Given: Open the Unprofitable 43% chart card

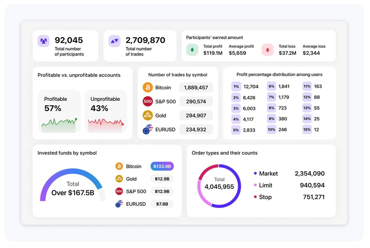Looking at the screenshot, I should pyautogui.click(x=106, y=111).
